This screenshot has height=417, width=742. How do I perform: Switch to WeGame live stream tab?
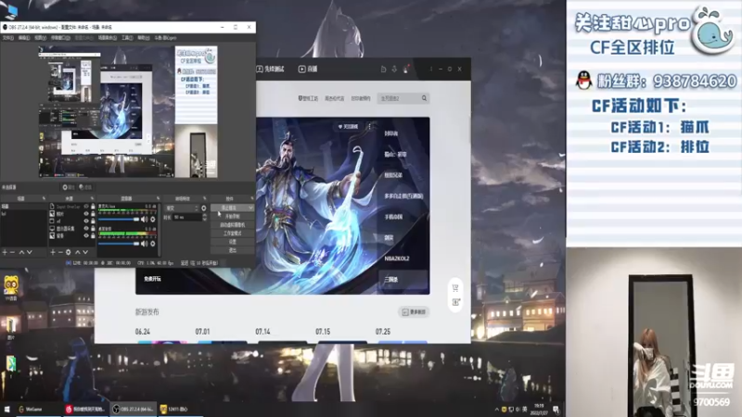point(308,69)
